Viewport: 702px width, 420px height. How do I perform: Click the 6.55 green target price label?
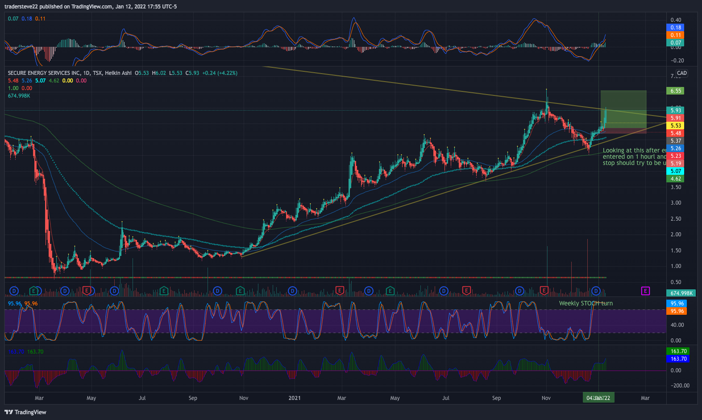[x=676, y=91]
